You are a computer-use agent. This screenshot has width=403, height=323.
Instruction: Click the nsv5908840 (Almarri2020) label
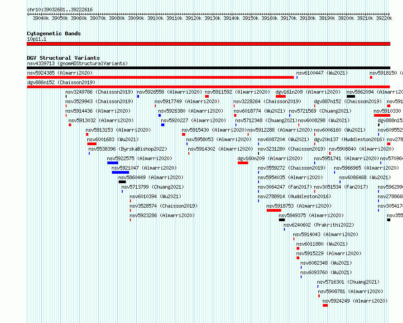click(361, 149)
